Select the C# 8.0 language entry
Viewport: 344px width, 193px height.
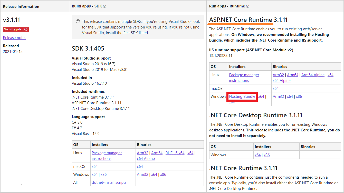77,122
